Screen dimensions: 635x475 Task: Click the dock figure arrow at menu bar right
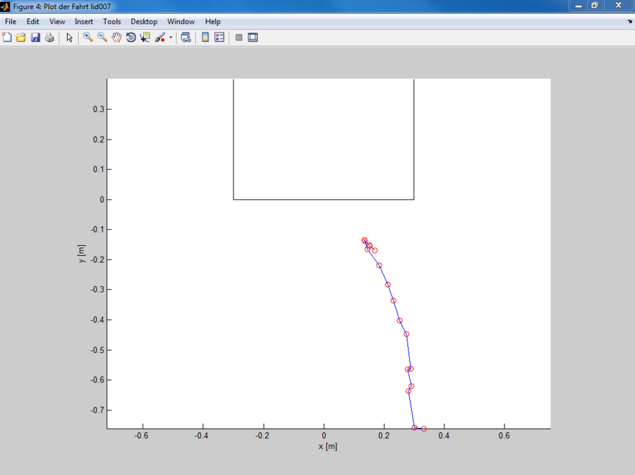click(629, 22)
